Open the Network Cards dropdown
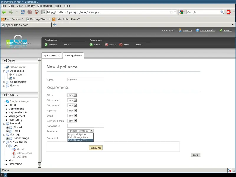 [72, 121]
